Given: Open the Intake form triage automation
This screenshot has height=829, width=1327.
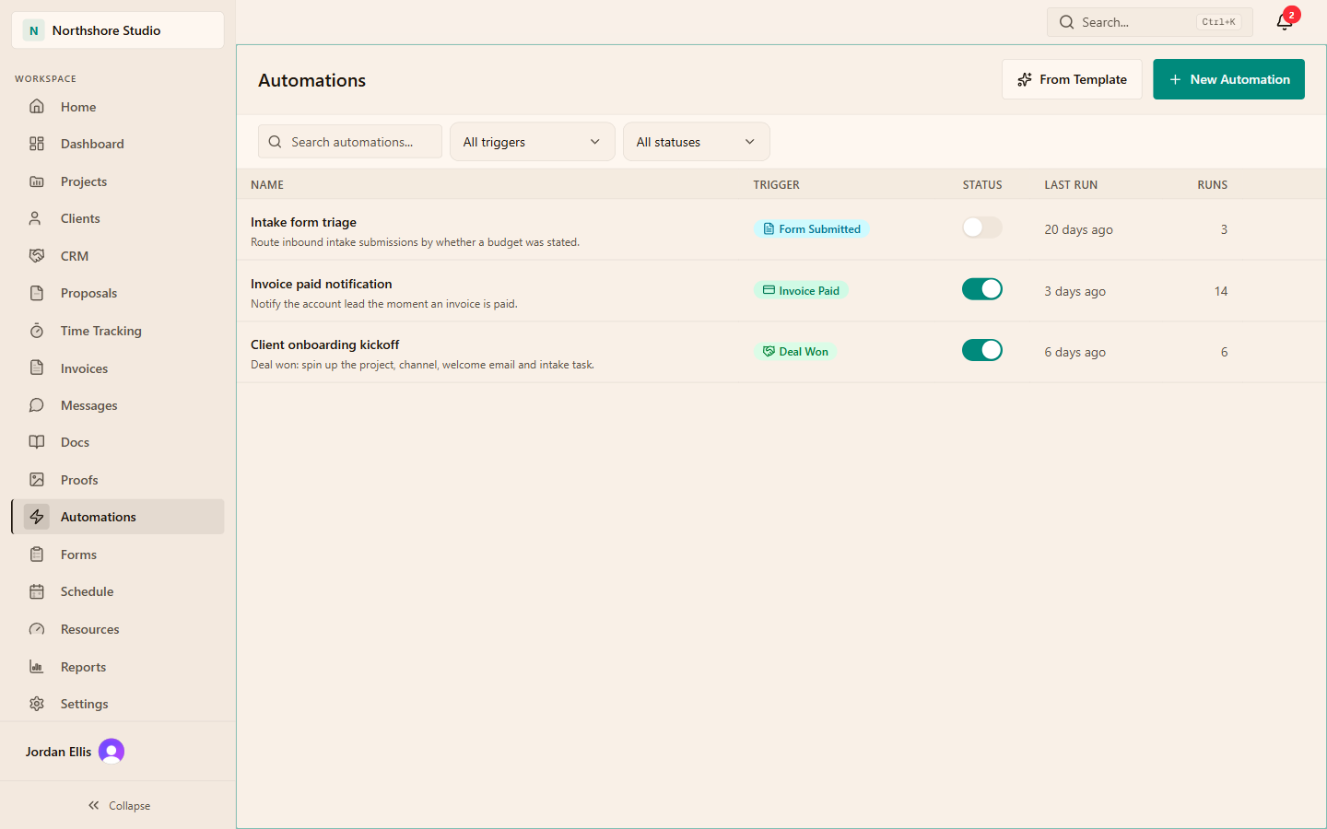Looking at the screenshot, I should 303,222.
